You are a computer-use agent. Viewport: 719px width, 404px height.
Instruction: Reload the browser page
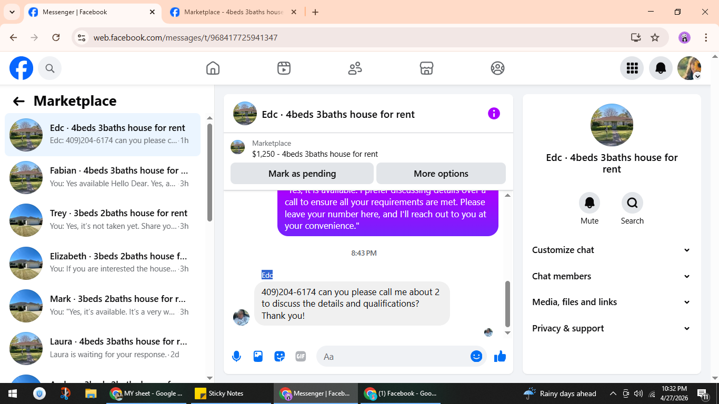pos(56,37)
